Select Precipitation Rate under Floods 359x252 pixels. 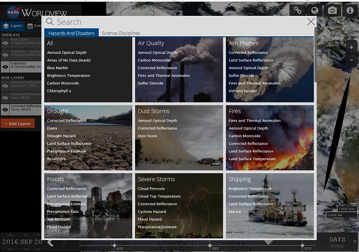click(62, 212)
